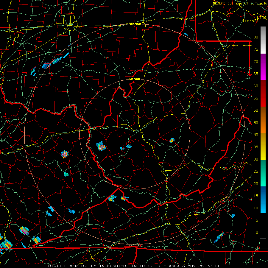Viewport: 268px width, 268px height.
Task: Select the 35 value on the color scale
Action: (x=256, y=147)
